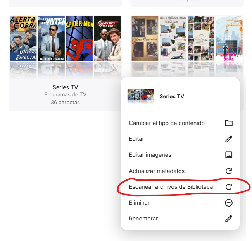Click the Alerta Cobra poster in Series TV
The image size is (252, 241).
tap(23, 38)
